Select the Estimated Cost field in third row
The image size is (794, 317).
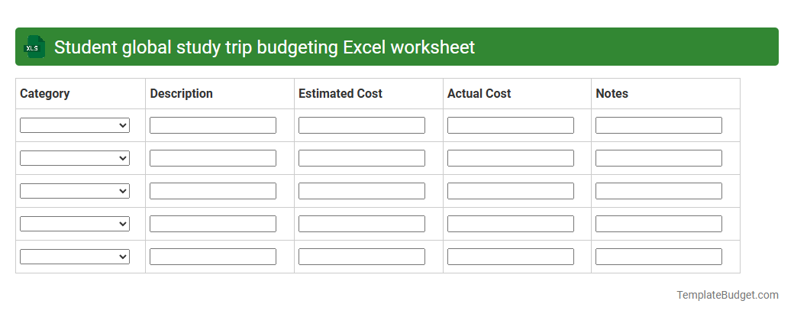click(x=362, y=191)
